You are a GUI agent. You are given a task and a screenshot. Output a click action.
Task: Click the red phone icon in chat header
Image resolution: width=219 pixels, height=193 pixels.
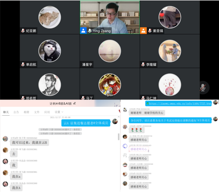(119, 111)
